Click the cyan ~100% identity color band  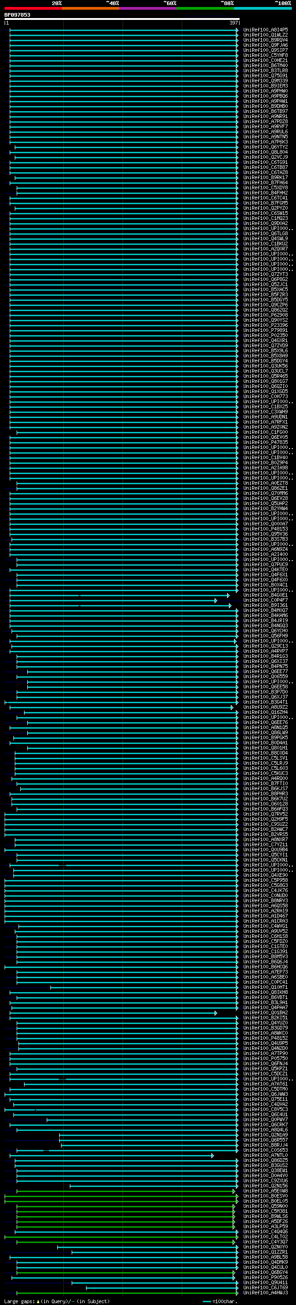click(263, 8)
